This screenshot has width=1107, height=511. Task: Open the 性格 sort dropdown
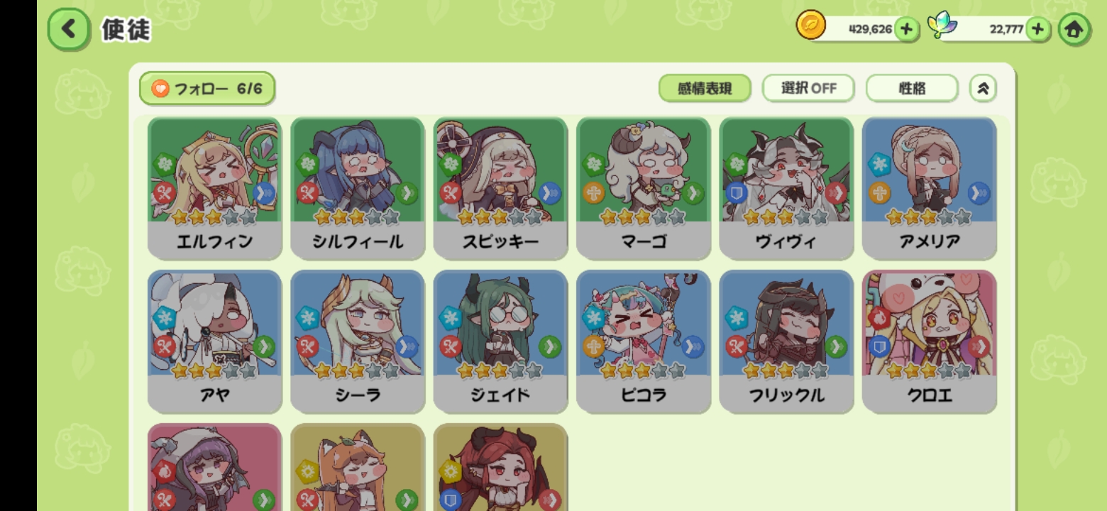point(912,89)
